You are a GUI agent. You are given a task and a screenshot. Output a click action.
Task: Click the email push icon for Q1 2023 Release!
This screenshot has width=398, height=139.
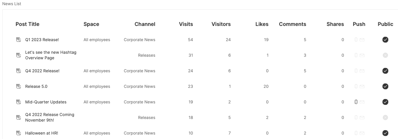pos(362,40)
